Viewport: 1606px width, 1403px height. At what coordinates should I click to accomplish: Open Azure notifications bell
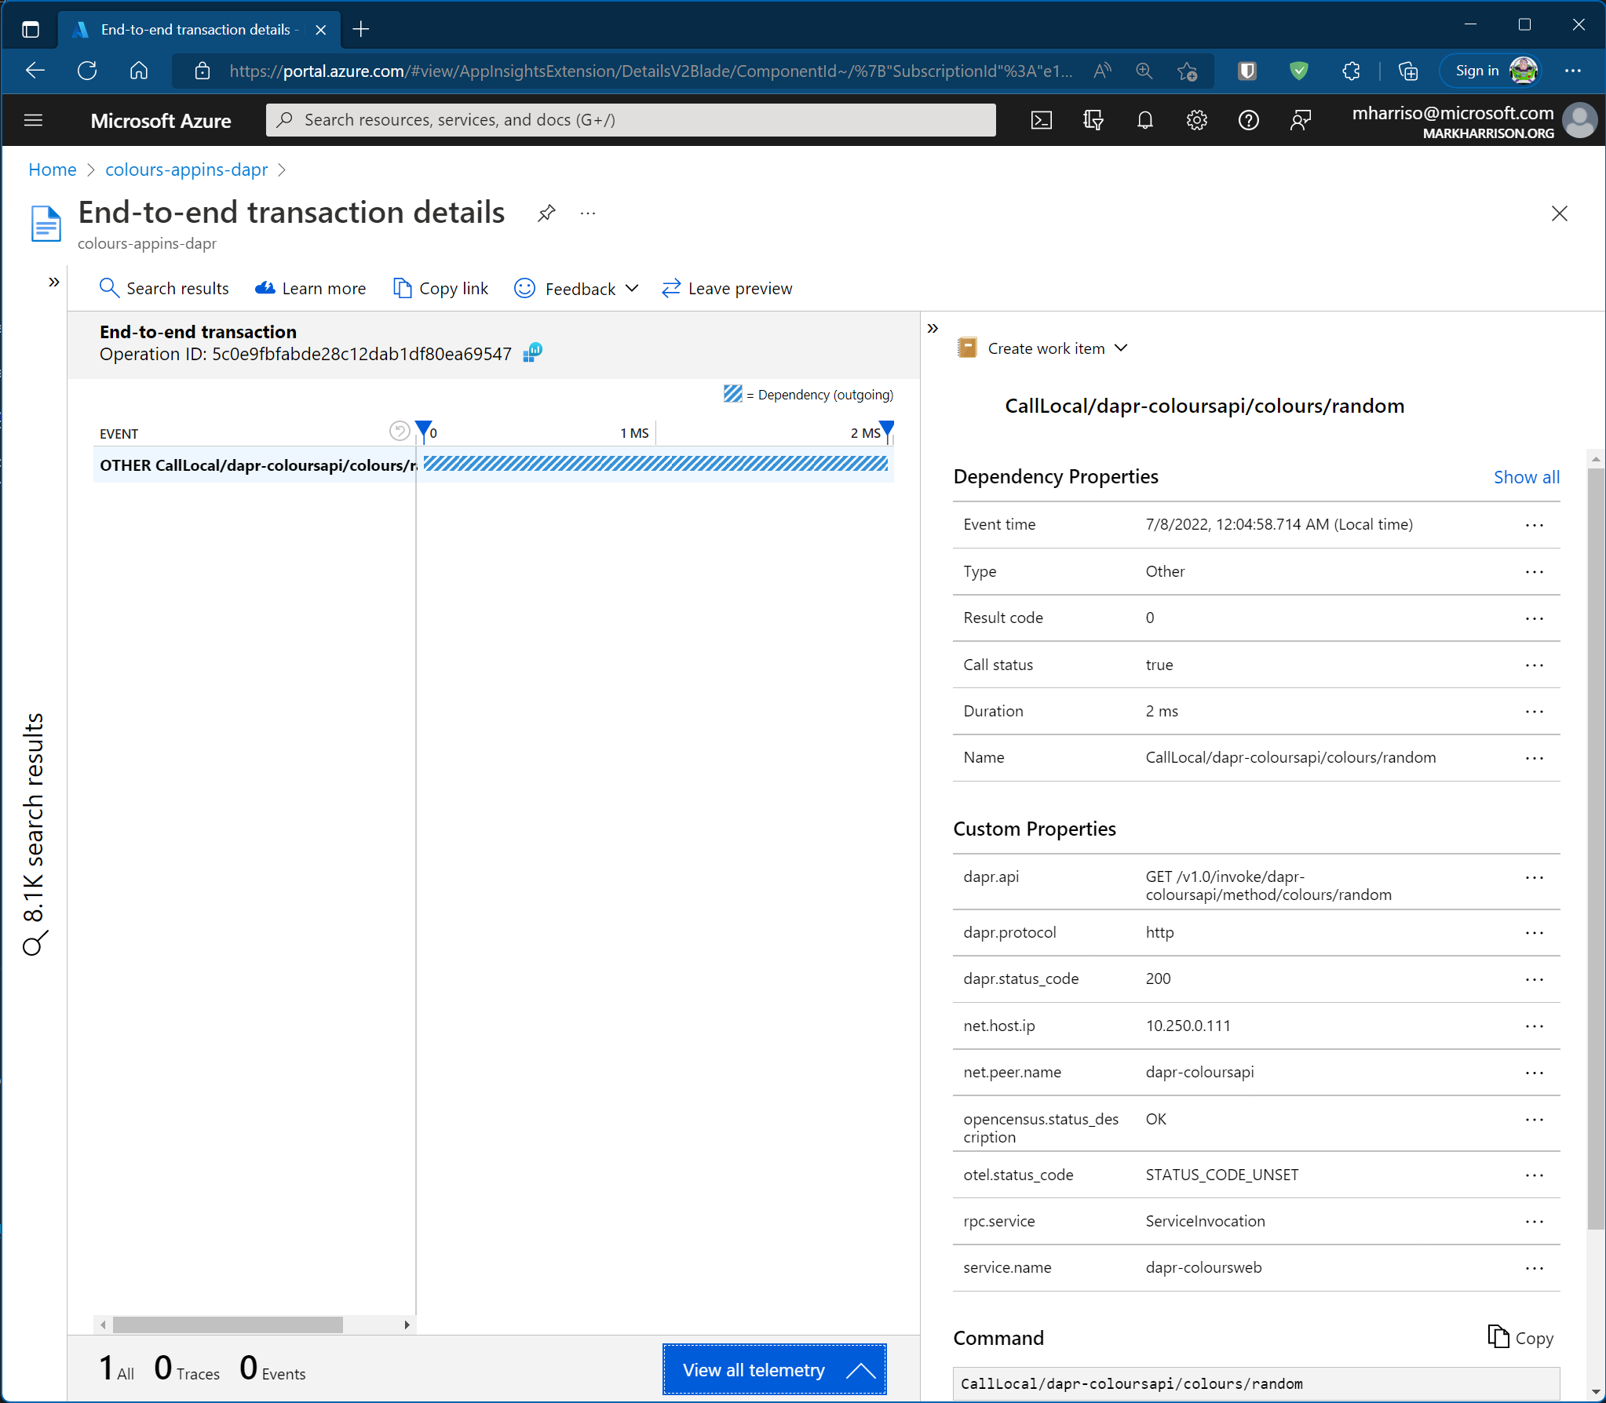pyautogui.click(x=1144, y=120)
